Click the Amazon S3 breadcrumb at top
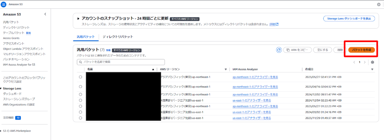This screenshot has height=140, width=384. (15, 5)
